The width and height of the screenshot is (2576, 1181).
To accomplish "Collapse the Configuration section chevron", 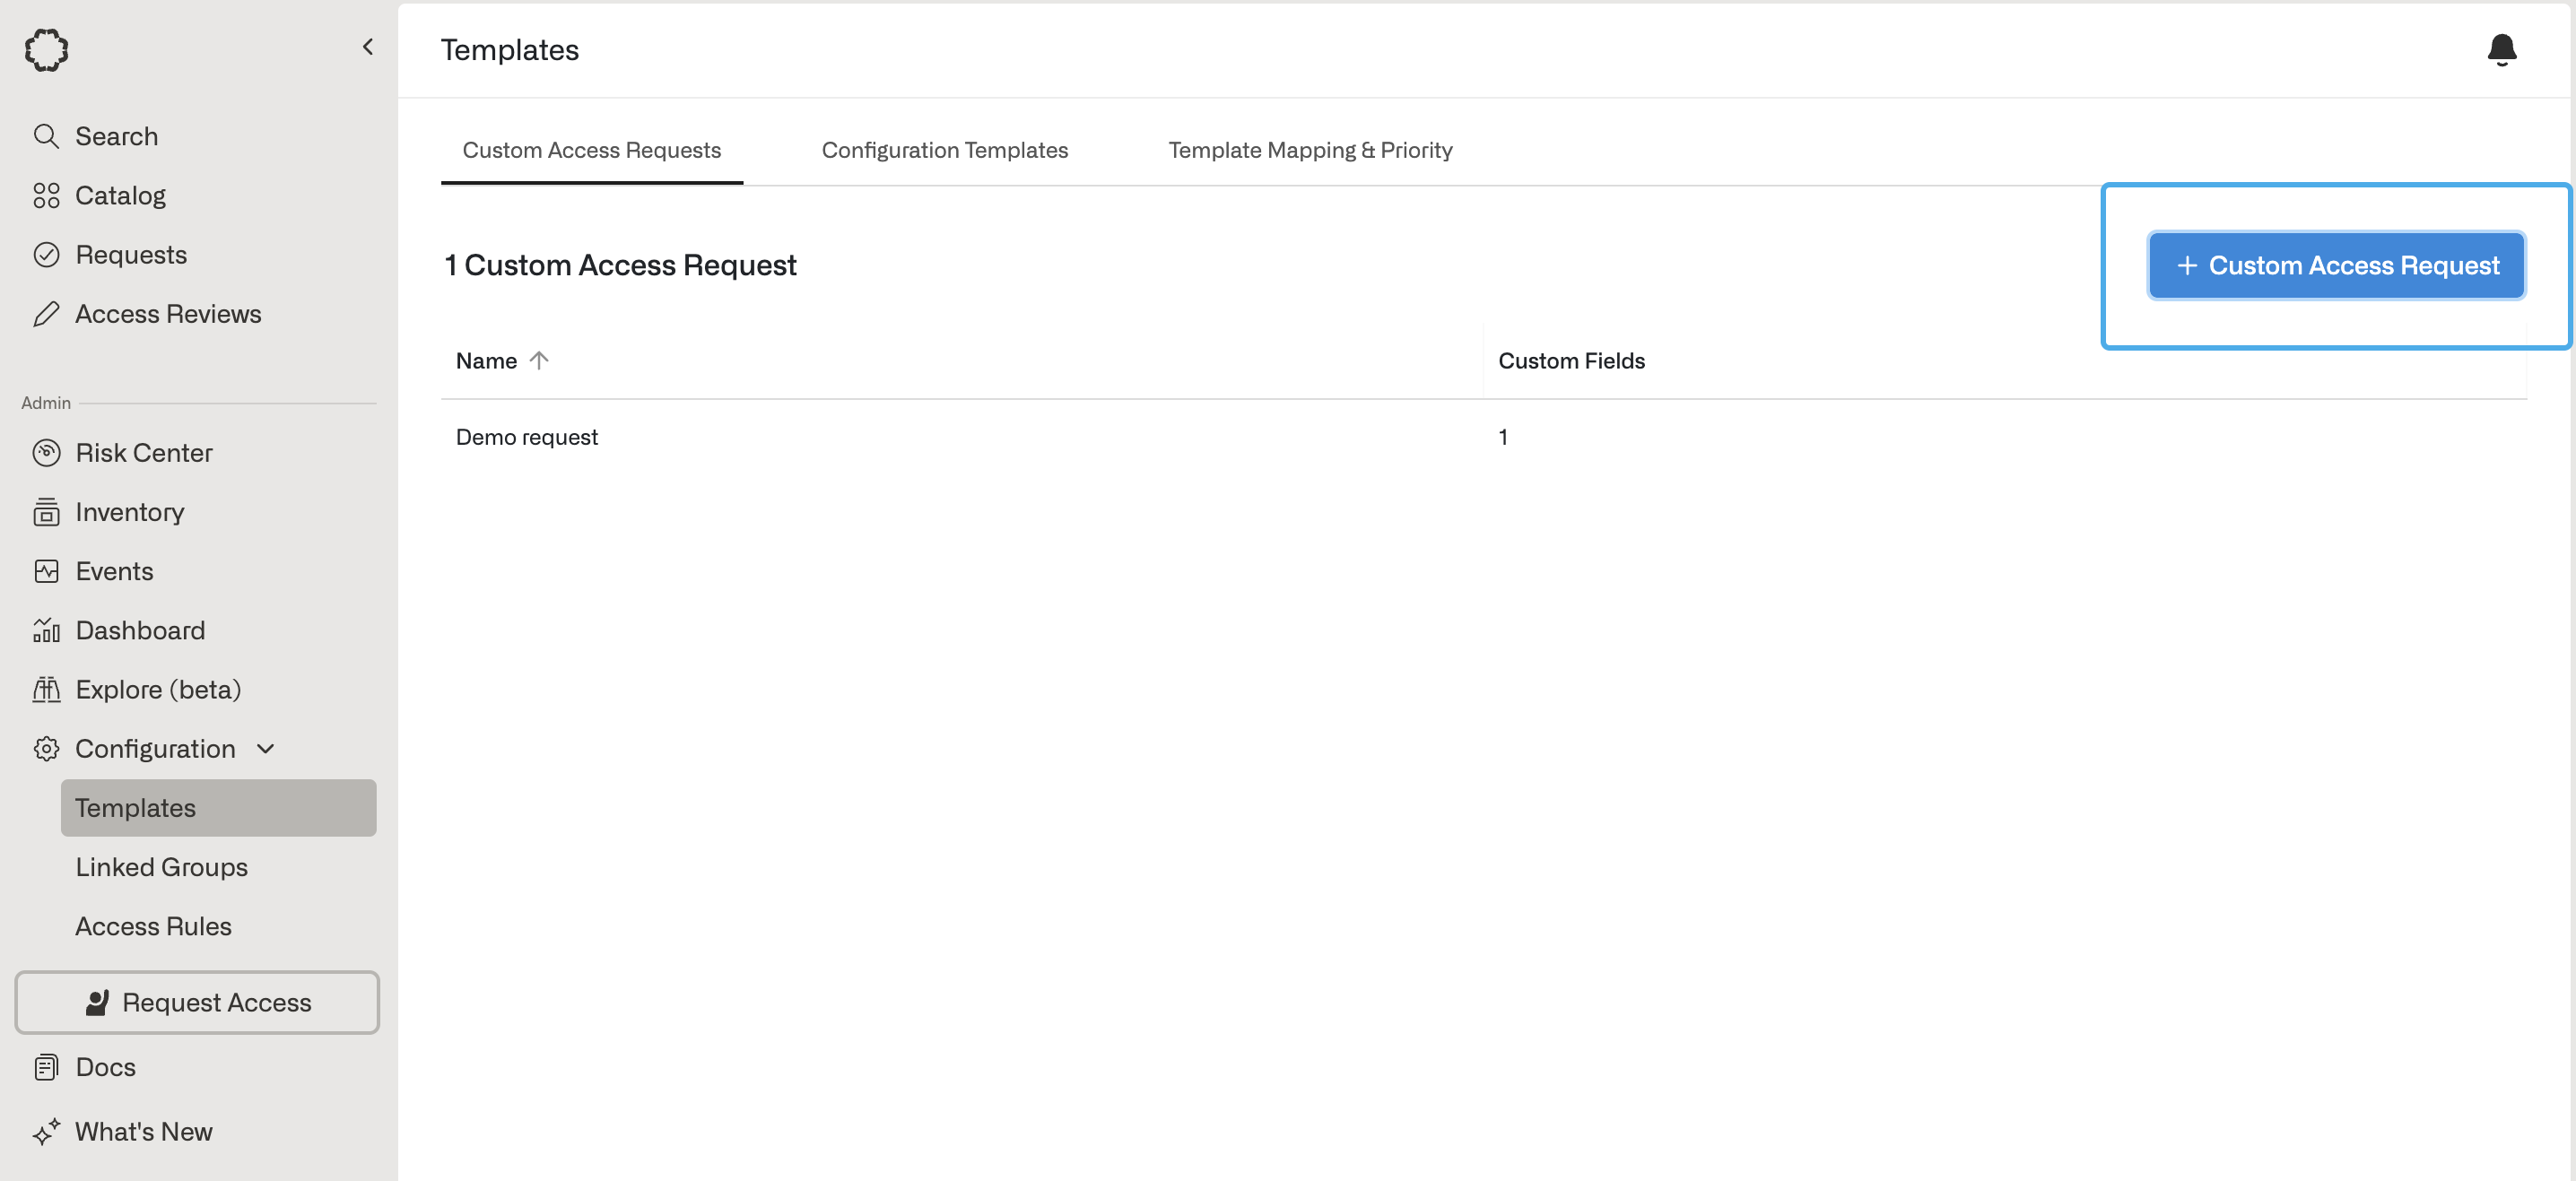I will click(x=266, y=749).
